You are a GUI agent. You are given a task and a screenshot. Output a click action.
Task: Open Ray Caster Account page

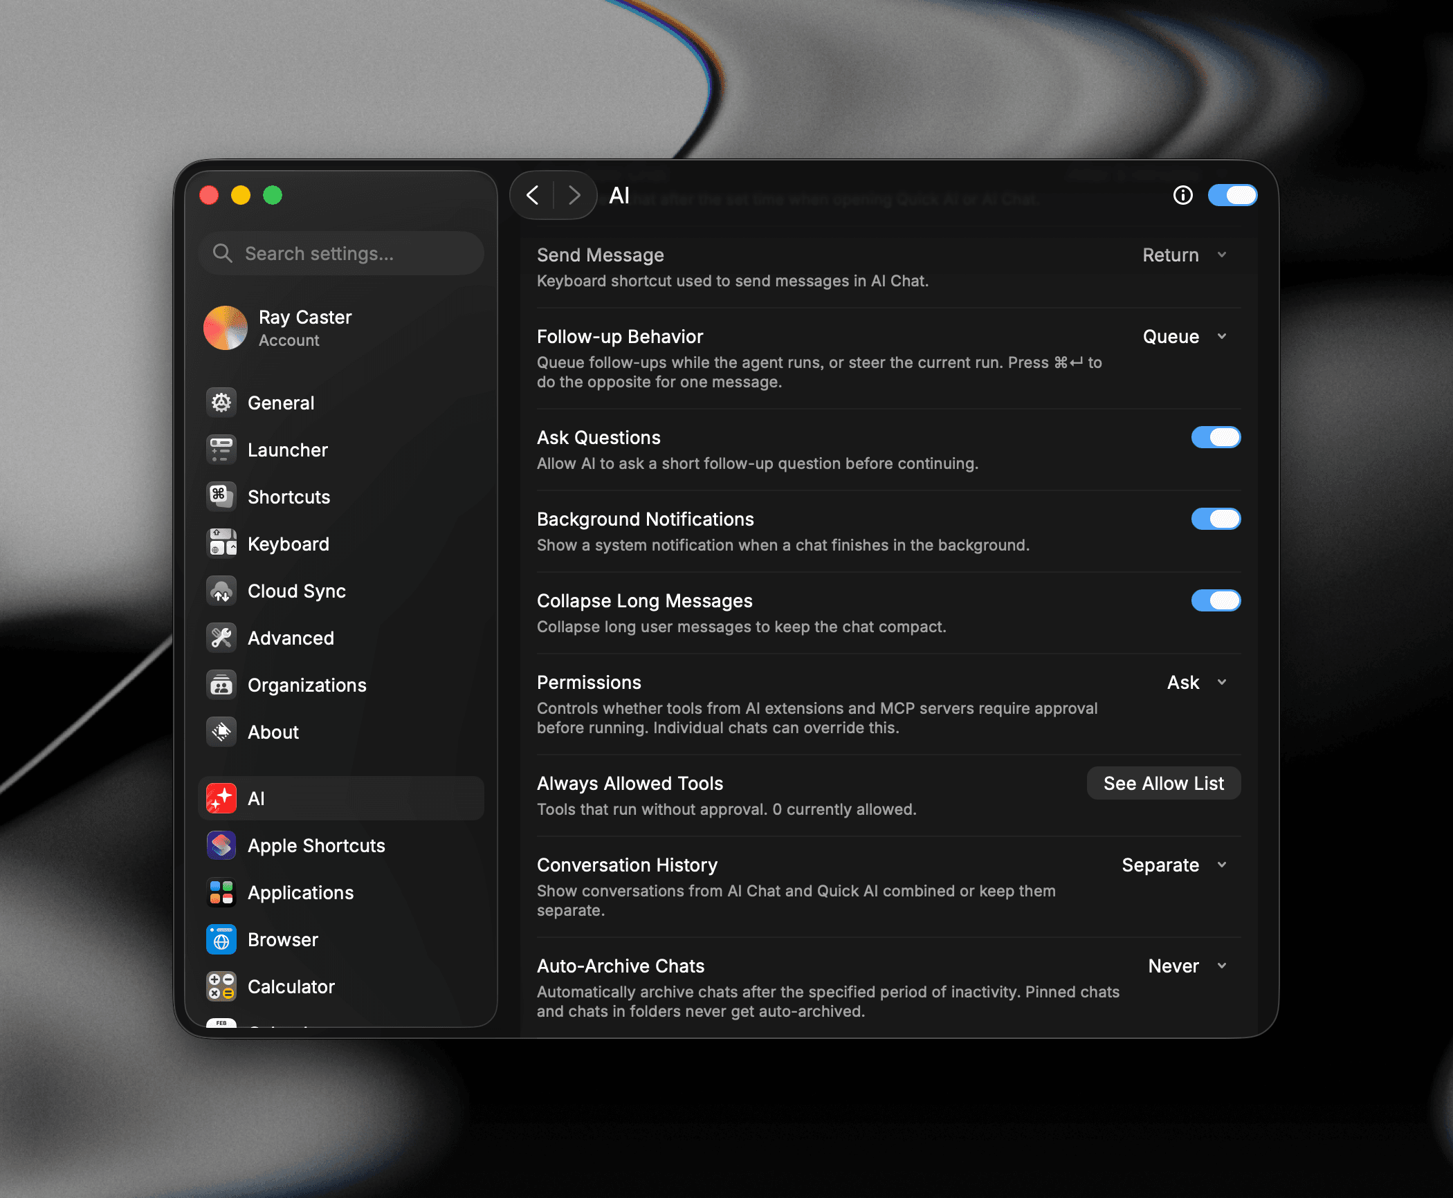[341, 328]
